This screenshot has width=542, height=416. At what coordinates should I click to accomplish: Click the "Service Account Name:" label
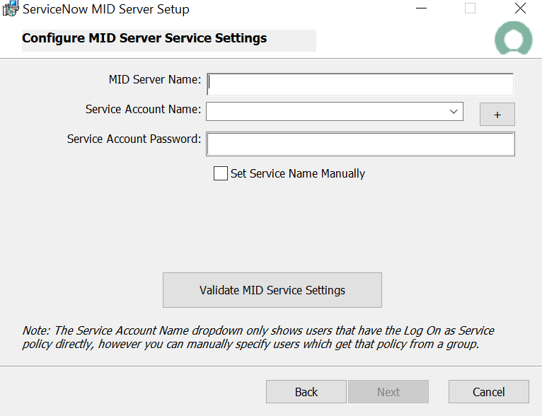[x=143, y=110]
